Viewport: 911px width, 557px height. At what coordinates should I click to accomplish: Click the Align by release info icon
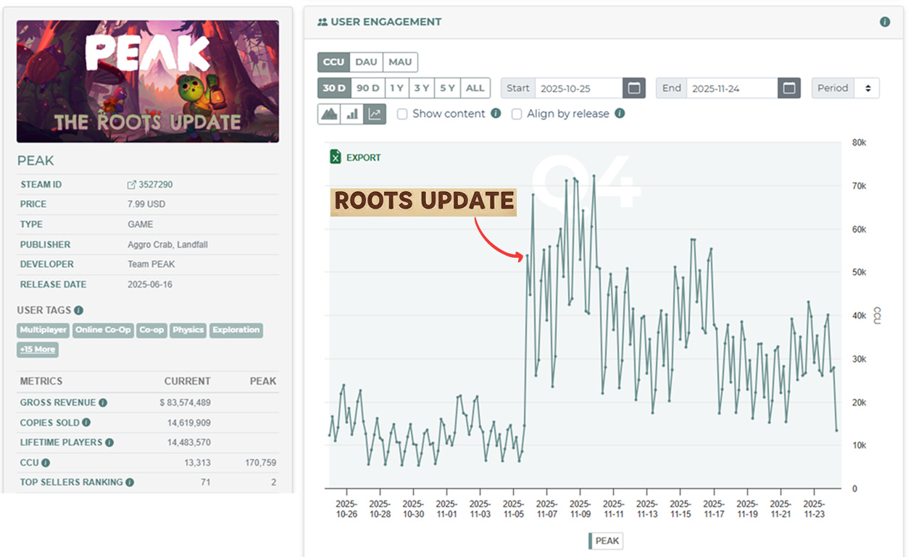point(620,114)
